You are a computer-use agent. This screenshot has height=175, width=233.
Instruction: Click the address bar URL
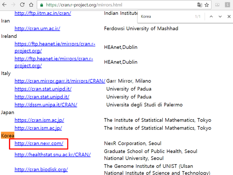tap(84, 5)
